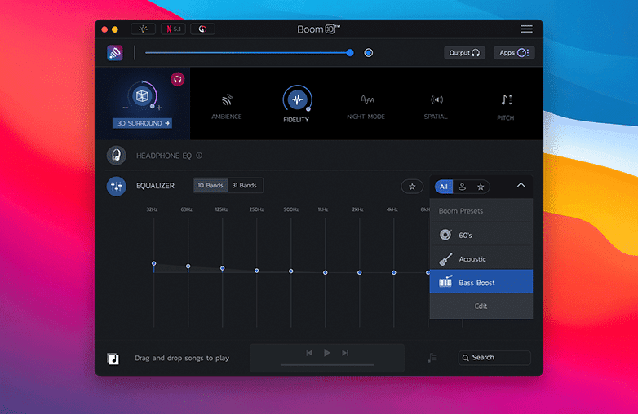Click the 2kHz band slider handle
This screenshot has height=414, width=638.
point(359,273)
